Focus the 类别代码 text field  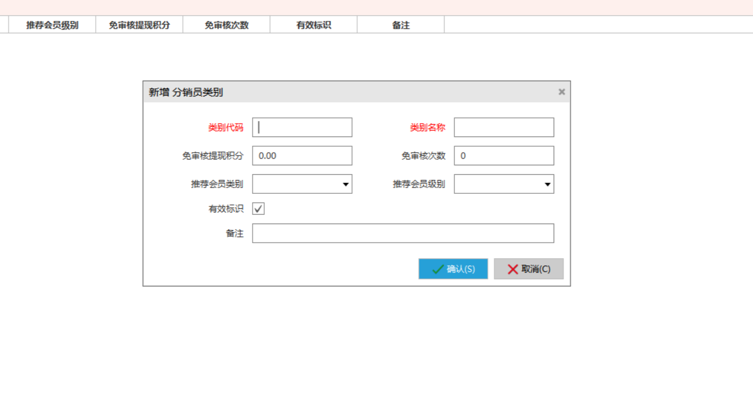point(302,128)
